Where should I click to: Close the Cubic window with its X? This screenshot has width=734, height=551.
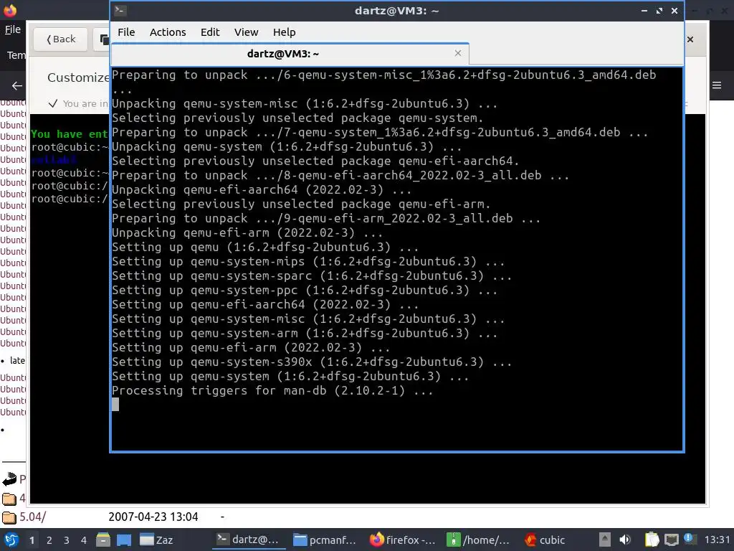690,39
